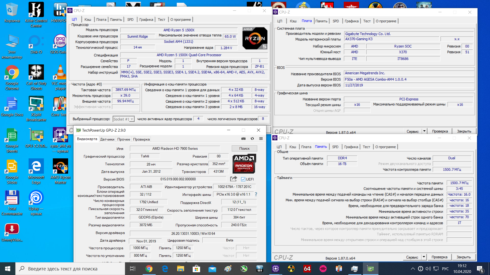Open the GPU-Z hamburger menu
The image size is (490, 275).
261,139
